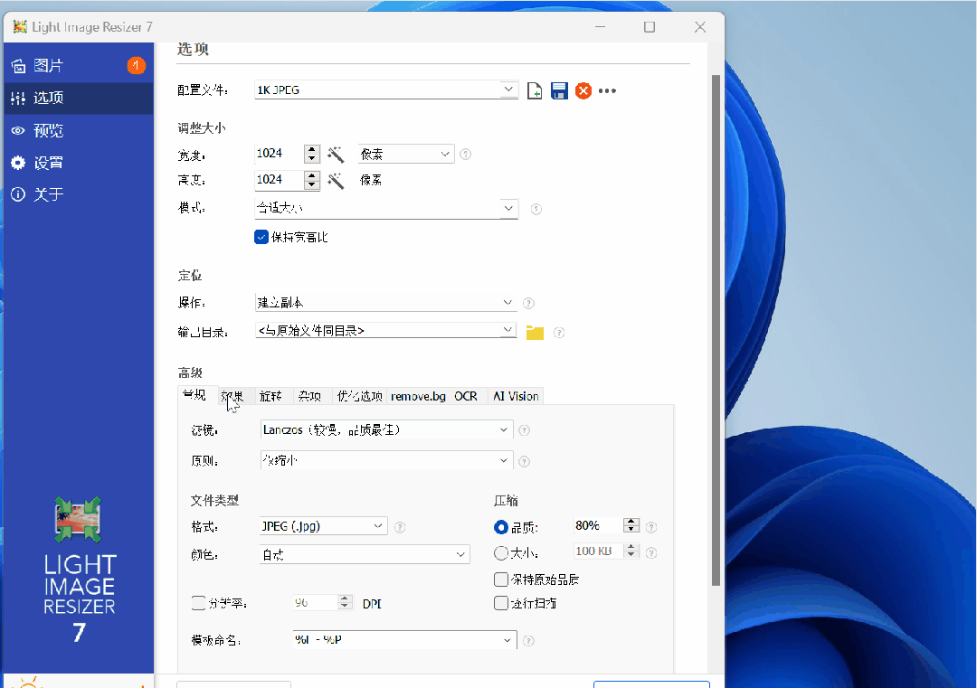Screen dimensions: 977x688
Task: Check the 逐行扫描 option
Action: point(501,603)
